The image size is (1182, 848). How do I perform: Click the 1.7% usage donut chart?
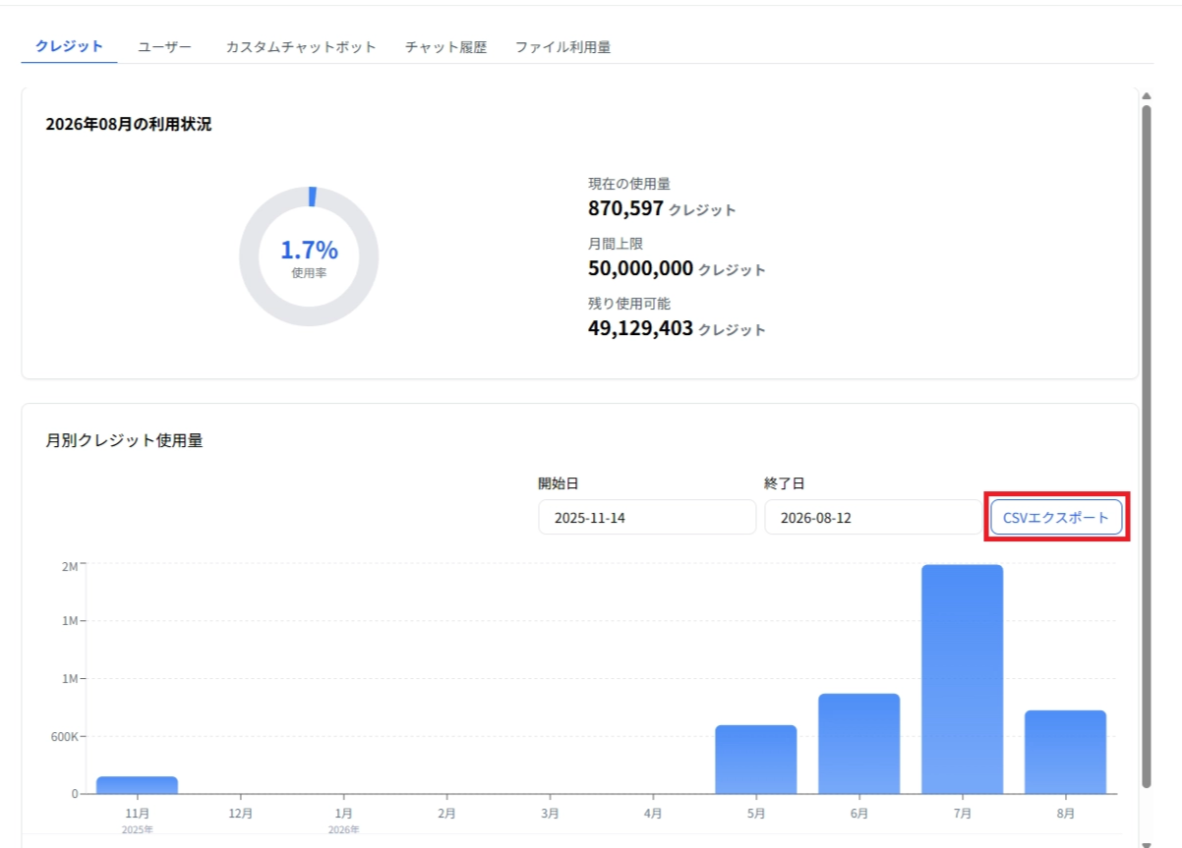pyautogui.click(x=309, y=256)
